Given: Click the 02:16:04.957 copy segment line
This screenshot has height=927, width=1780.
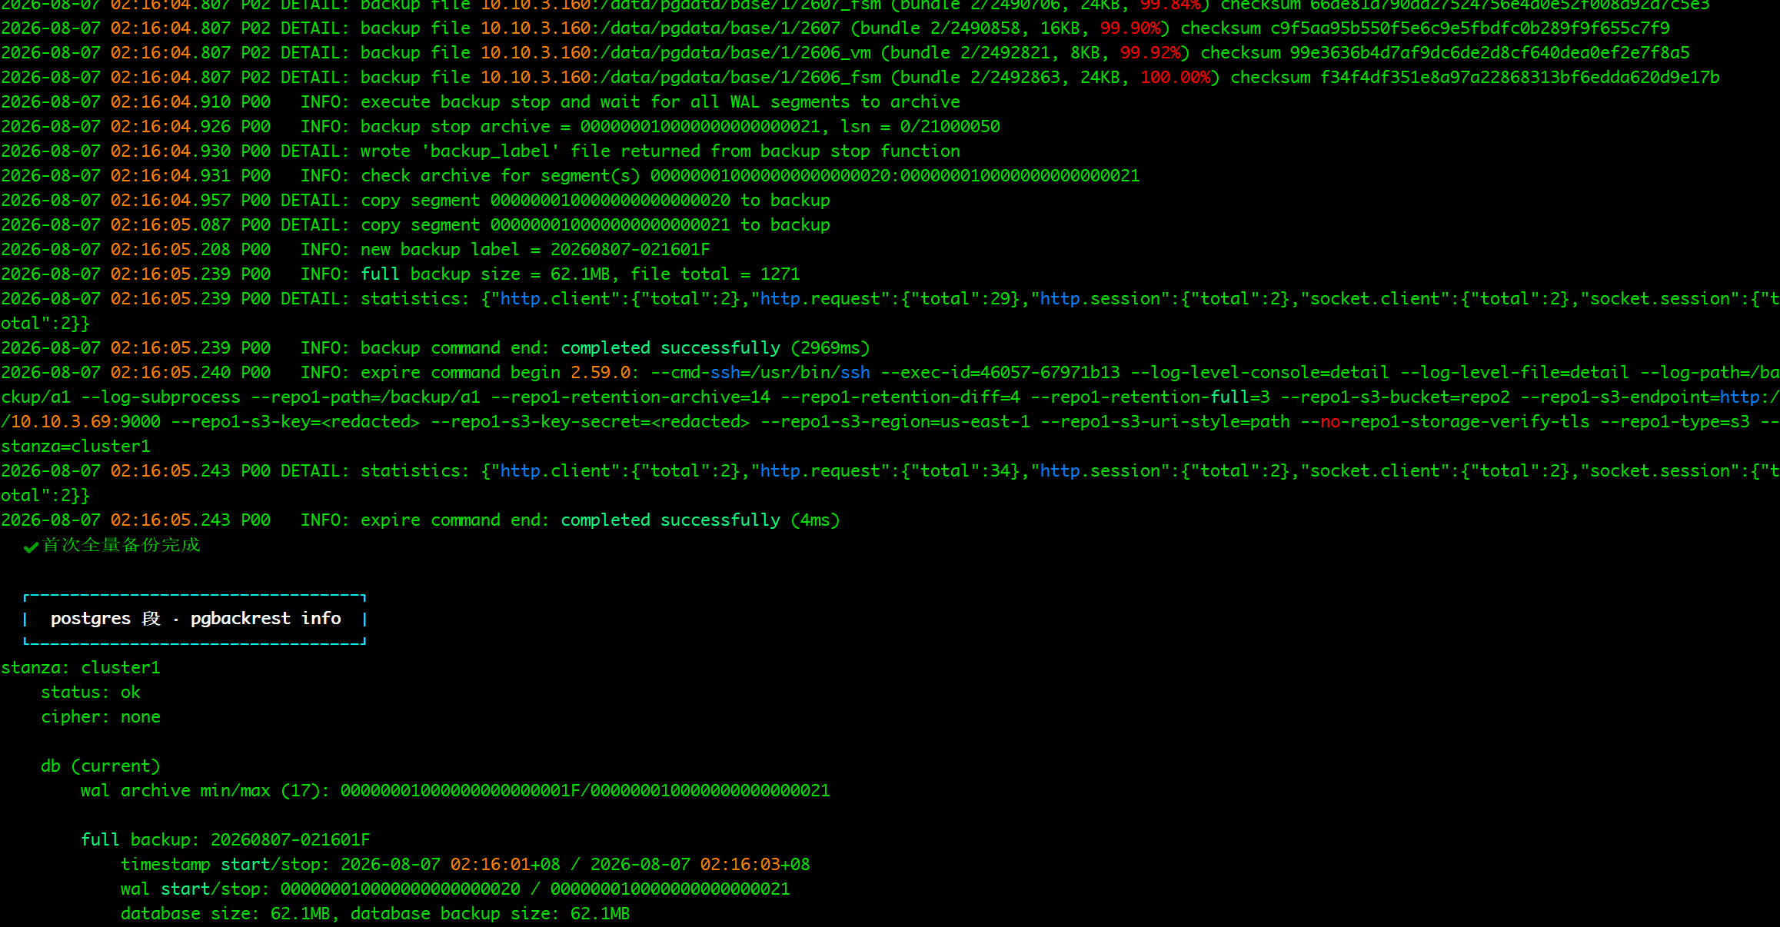Looking at the screenshot, I should coord(416,201).
